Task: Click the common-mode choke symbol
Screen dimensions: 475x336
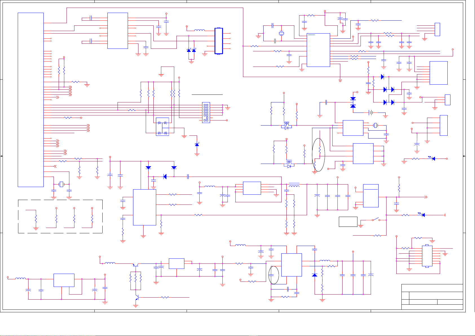Action: tap(294, 185)
